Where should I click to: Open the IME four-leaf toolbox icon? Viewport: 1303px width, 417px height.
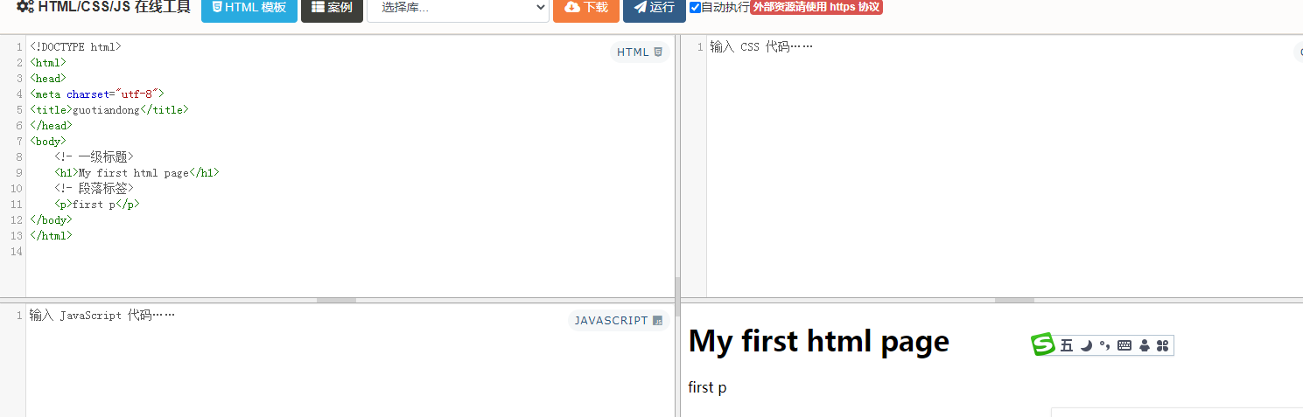click(x=1162, y=346)
